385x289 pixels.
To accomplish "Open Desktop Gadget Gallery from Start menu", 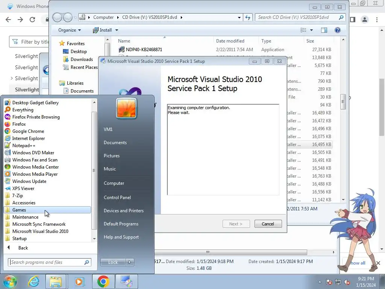I will pyautogui.click(x=35, y=103).
